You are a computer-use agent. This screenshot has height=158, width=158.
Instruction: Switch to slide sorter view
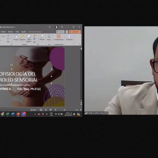[46, 110]
